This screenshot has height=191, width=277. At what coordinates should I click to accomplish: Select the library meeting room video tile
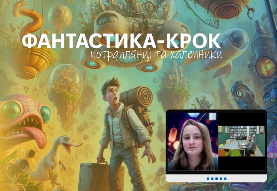click(242, 141)
